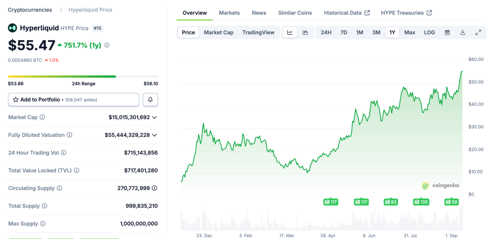Toggle the LOG scale option
Image resolution: width=491 pixels, height=239 pixels.
point(429,33)
